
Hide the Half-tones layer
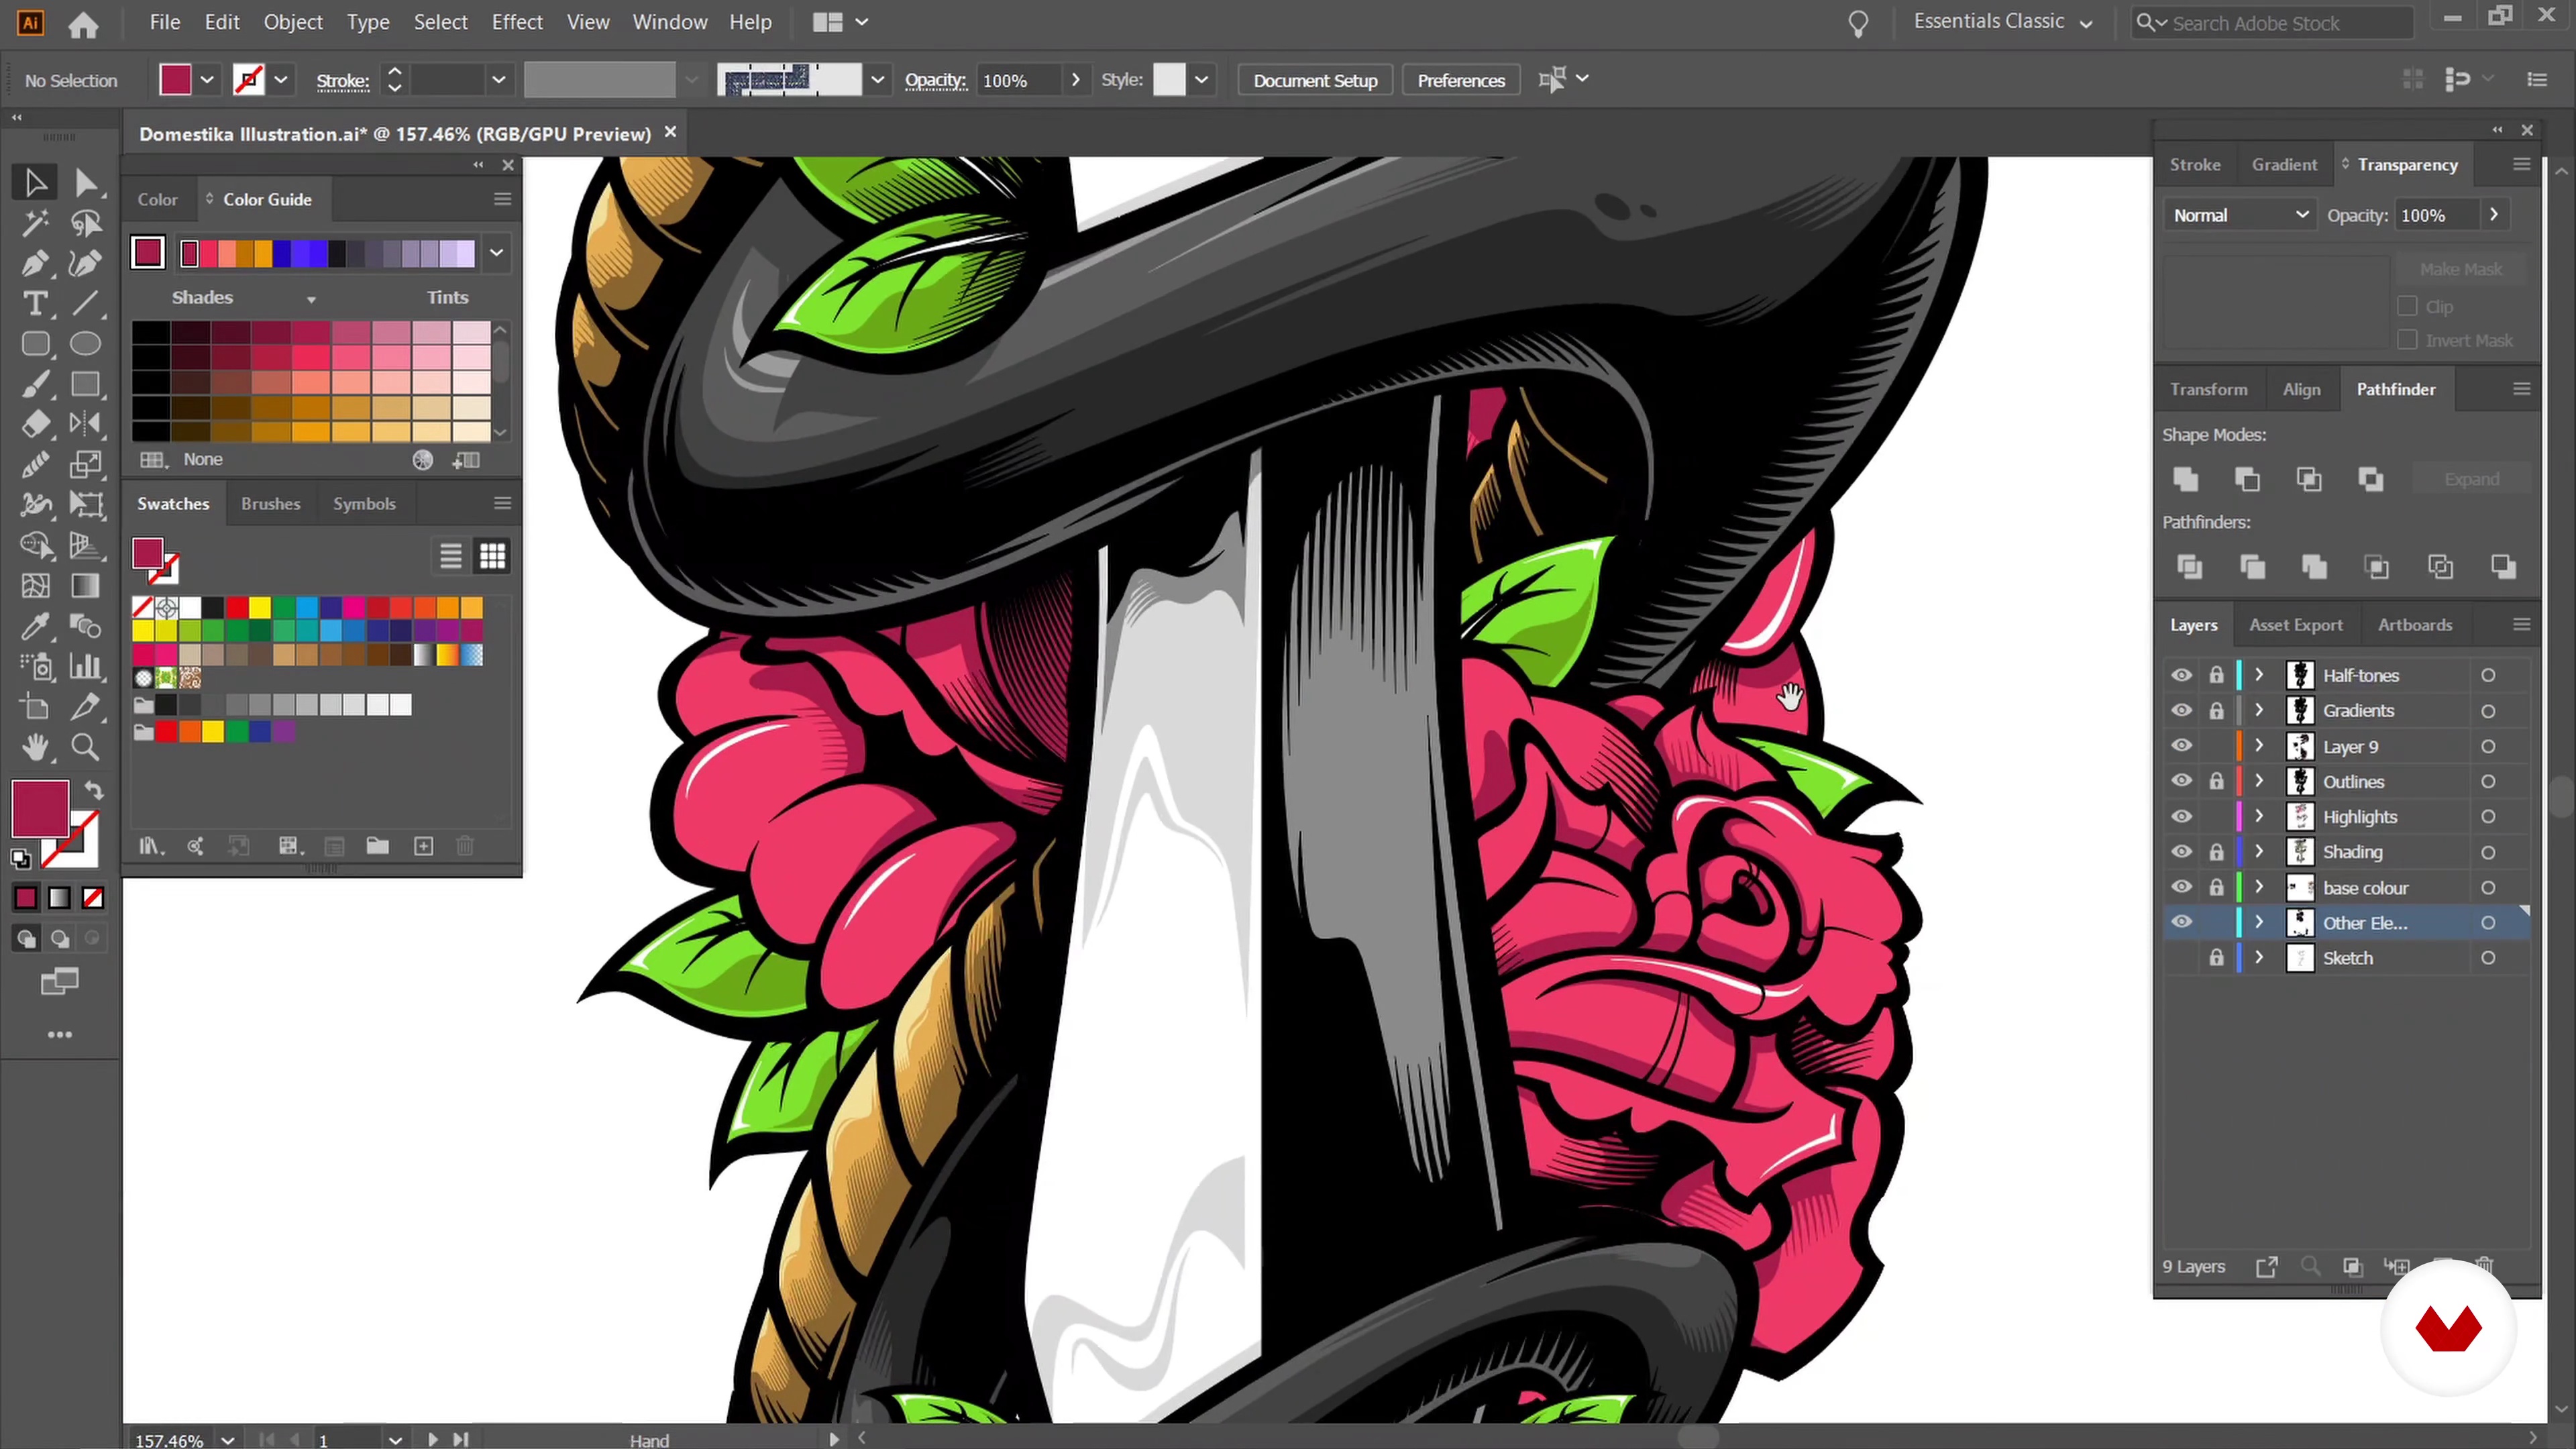pos(2181,675)
